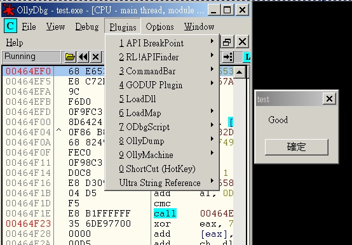Open the Debug menu
Viewport: 352px width, 245px height.
tap(87, 27)
